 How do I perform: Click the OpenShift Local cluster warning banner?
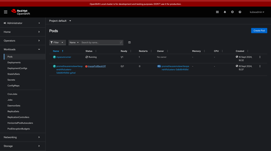pos(136,4)
